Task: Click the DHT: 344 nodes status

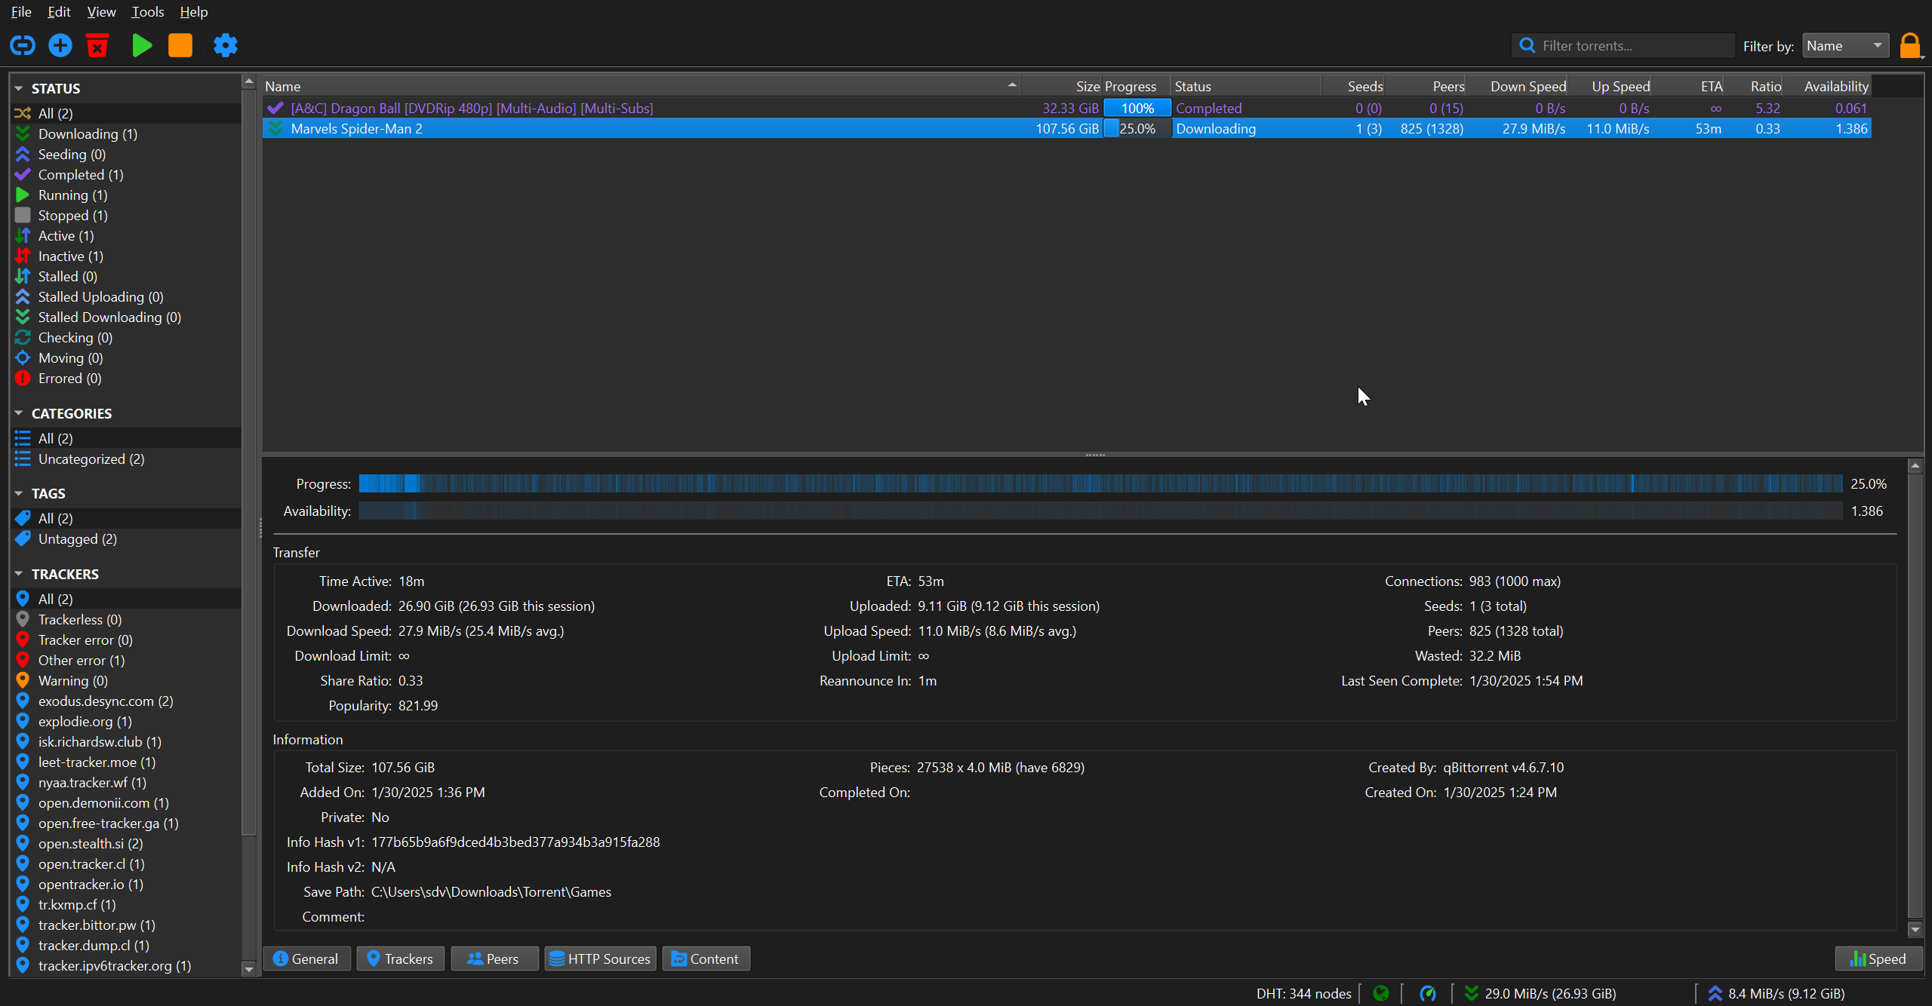Action: point(1303,994)
